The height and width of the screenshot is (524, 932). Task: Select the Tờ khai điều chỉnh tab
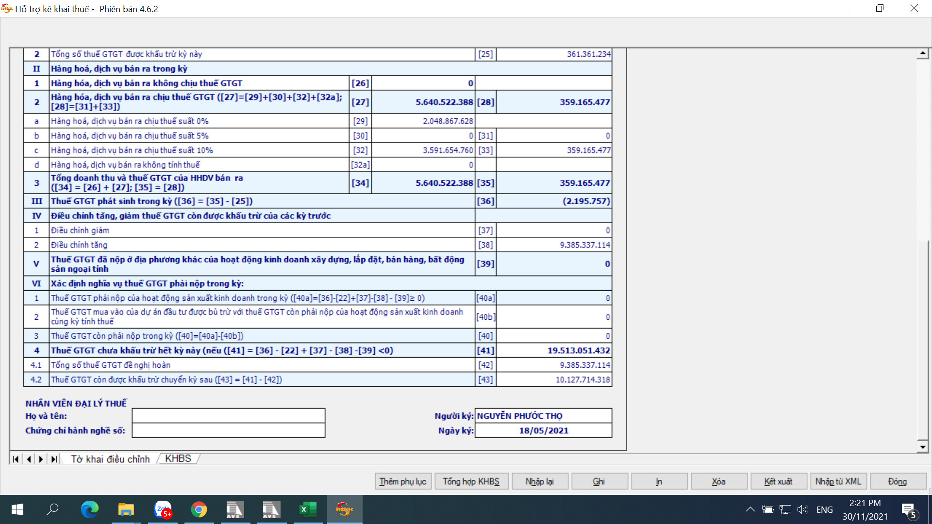click(x=110, y=459)
